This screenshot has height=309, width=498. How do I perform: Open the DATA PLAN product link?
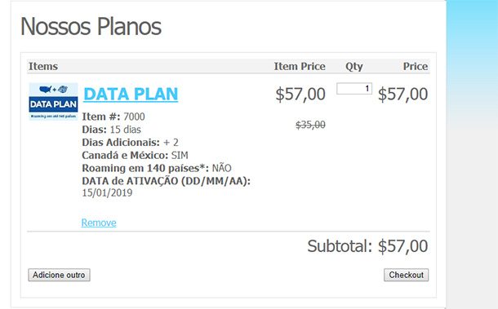(x=131, y=94)
